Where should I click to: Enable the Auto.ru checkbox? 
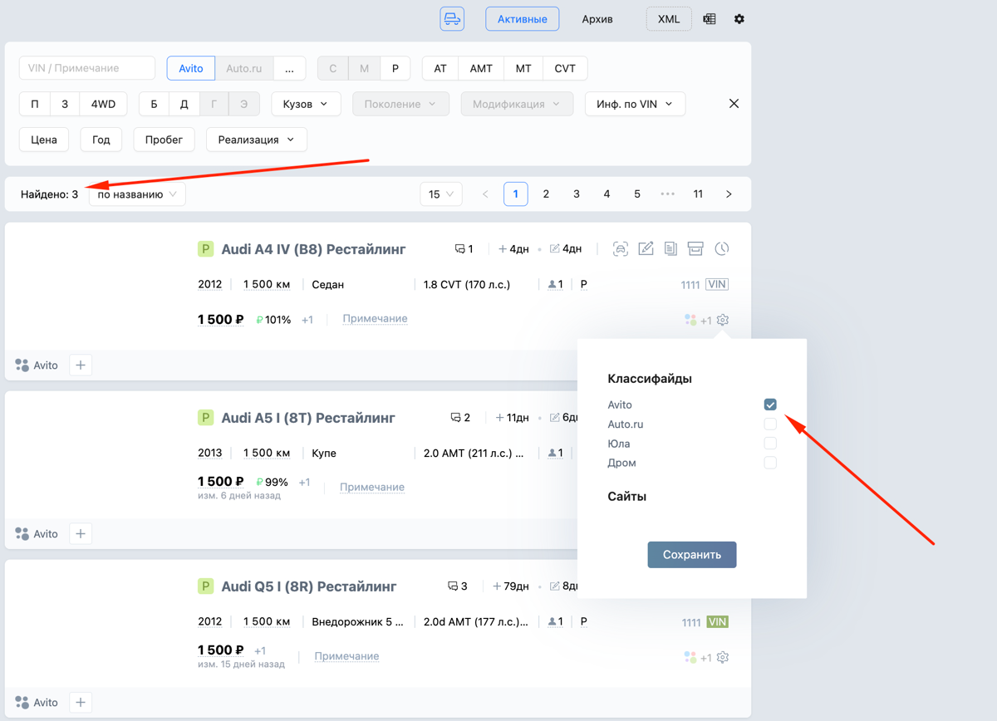coord(770,424)
